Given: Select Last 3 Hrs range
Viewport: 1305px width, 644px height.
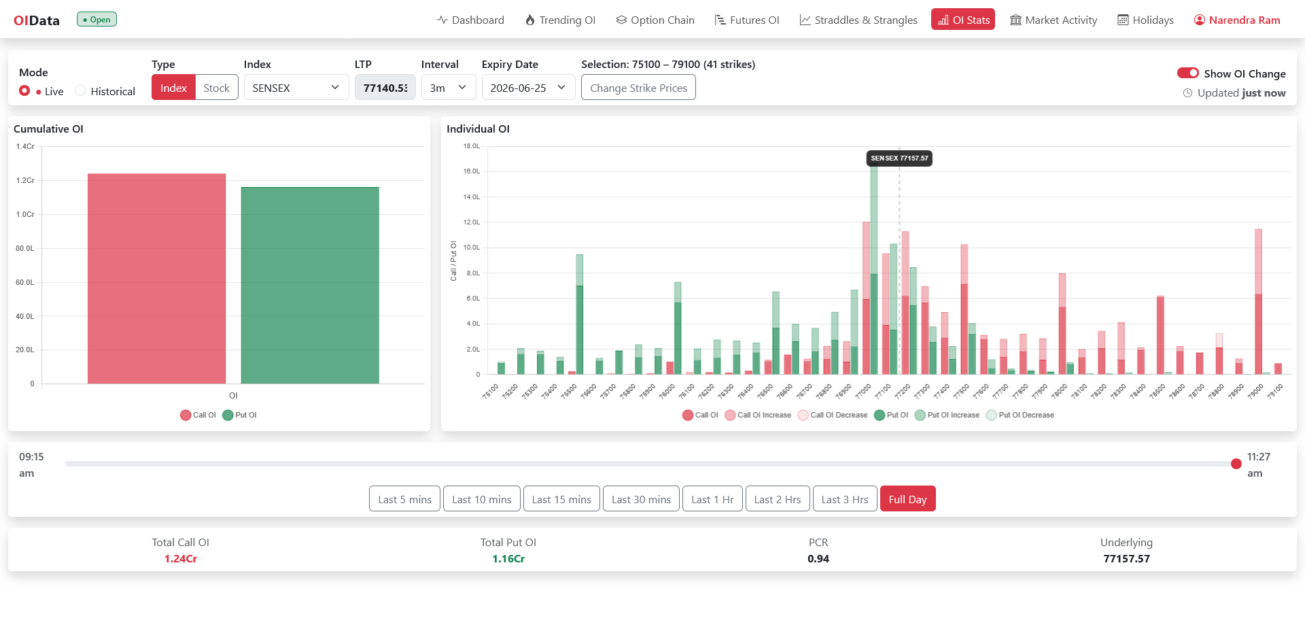Looking at the screenshot, I should pyautogui.click(x=845, y=499).
